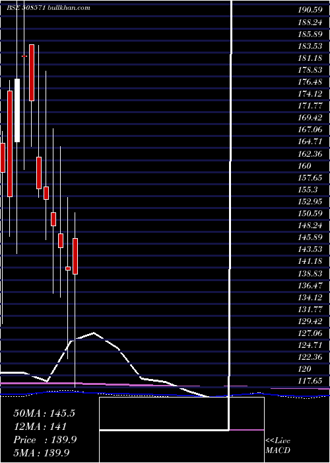This screenshot has width=330, height=463.
Task: Click the 164.71 price axis label
Action: (310, 142)
